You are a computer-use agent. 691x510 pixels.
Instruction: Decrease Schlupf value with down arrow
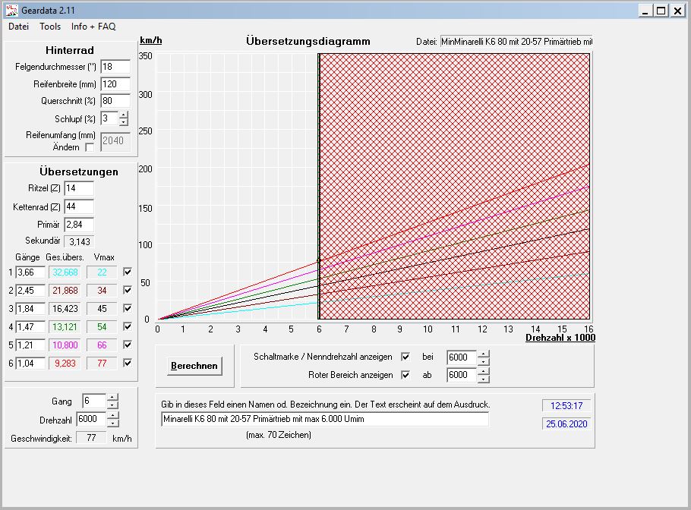click(124, 122)
